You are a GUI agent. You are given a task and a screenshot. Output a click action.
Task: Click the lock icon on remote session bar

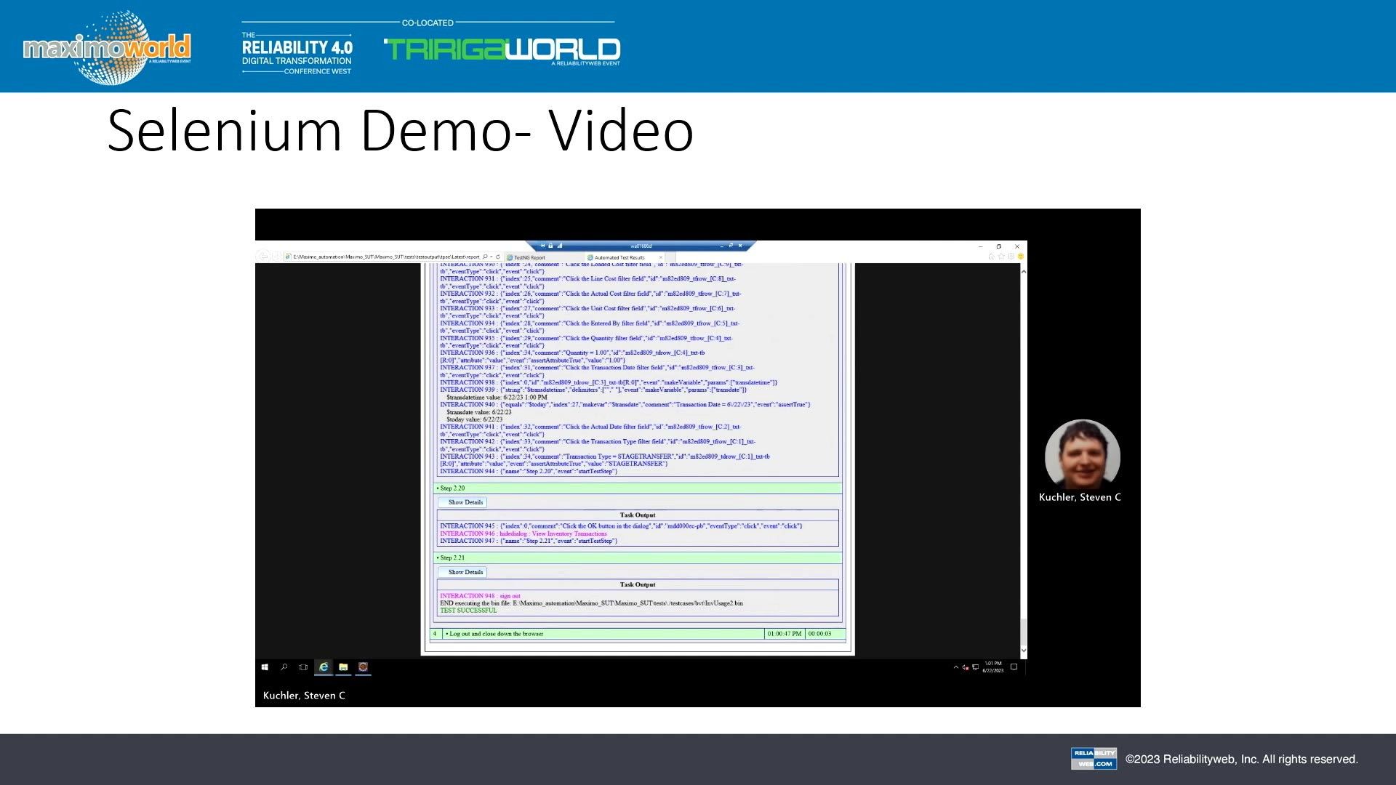click(551, 246)
